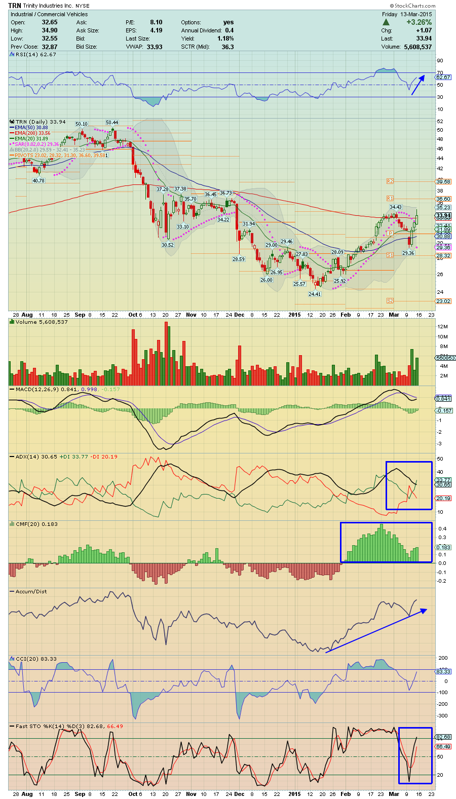Click the S1 support marker
The image size is (456, 799).
(390, 255)
